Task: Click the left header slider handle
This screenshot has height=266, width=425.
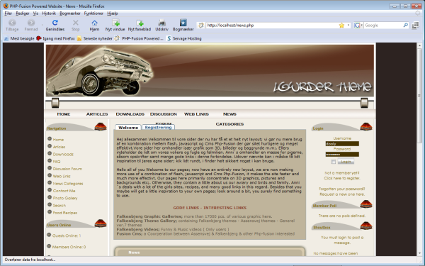Action: point(55,103)
